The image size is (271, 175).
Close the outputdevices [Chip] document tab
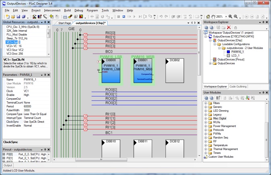pos(198,23)
